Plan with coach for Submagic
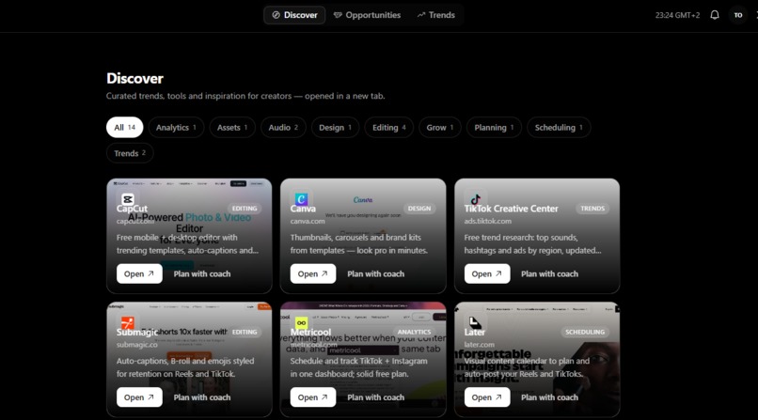Screen dimensions: 758x420 (202, 397)
